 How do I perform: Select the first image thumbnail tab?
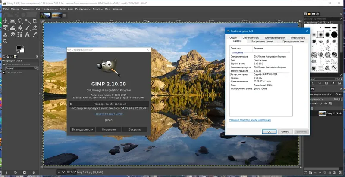[x=45, y=15]
